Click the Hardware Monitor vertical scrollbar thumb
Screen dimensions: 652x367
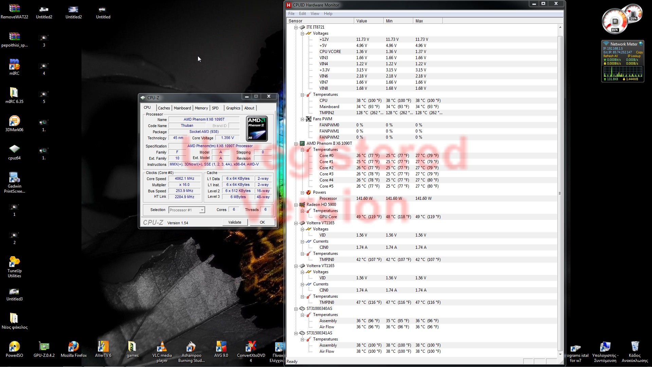tap(560, 193)
